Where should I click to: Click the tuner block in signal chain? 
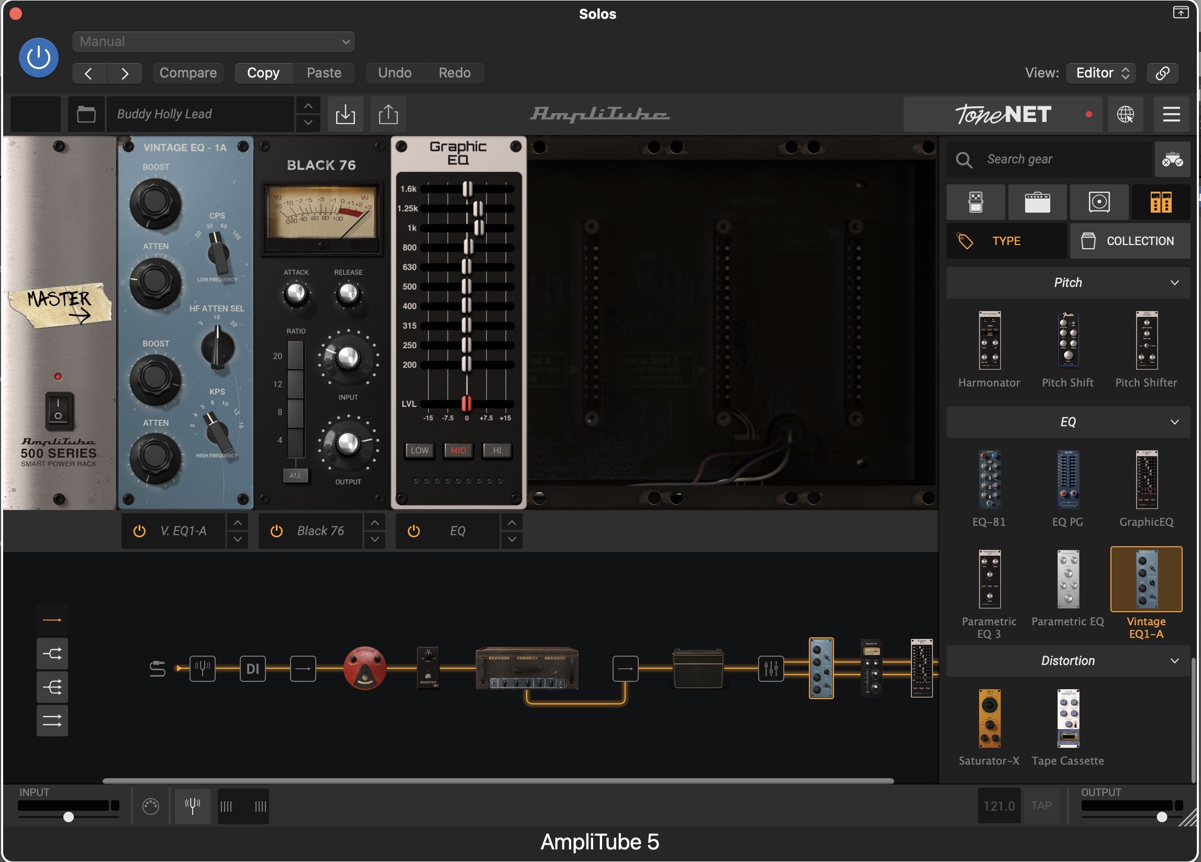coord(203,668)
